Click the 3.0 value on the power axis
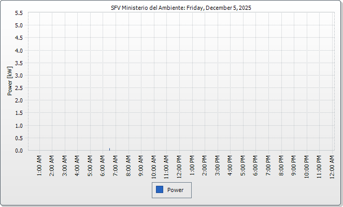The image size is (343, 207). click(x=19, y=76)
